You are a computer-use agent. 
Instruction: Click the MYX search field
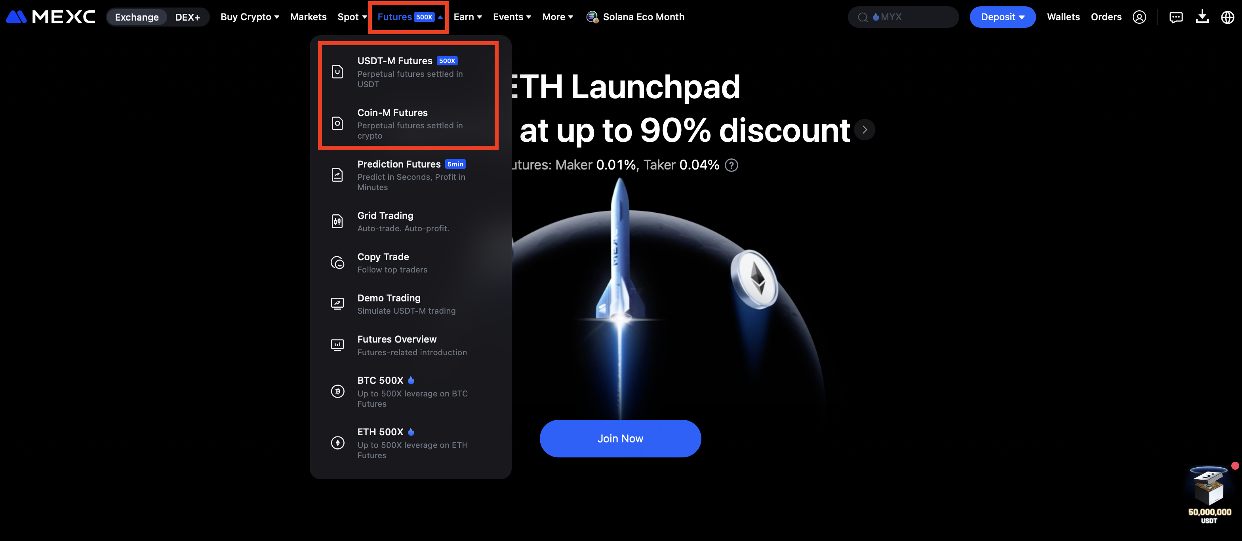click(x=903, y=17)
